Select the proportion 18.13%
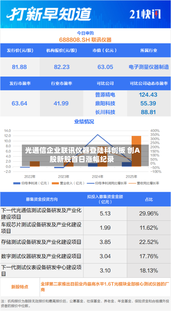 (x=149, y=271)
